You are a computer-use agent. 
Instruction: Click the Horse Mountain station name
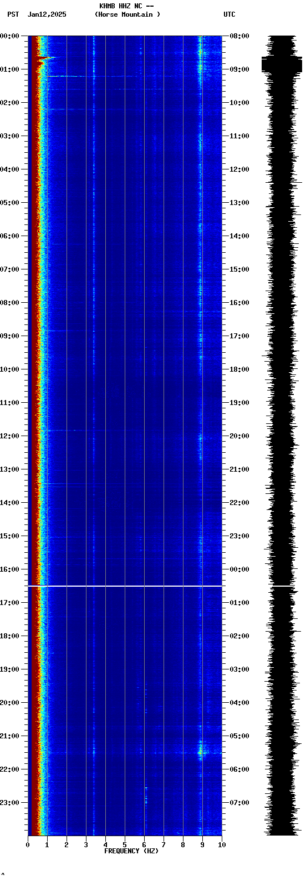[127, 14]
